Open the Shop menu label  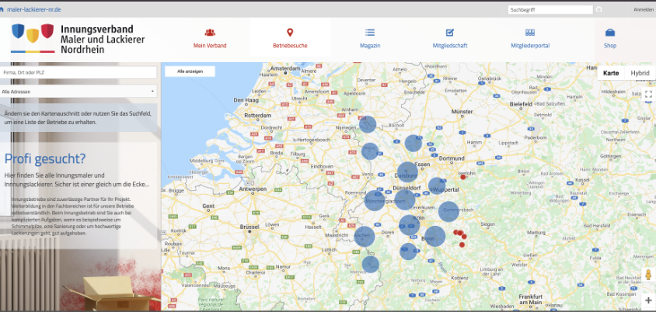610,46
